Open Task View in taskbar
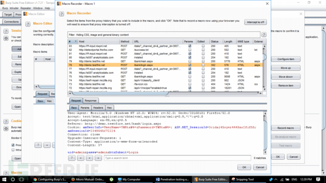This screenshot has height=183, width=326. pyautogui.click(x=21, y=179)
